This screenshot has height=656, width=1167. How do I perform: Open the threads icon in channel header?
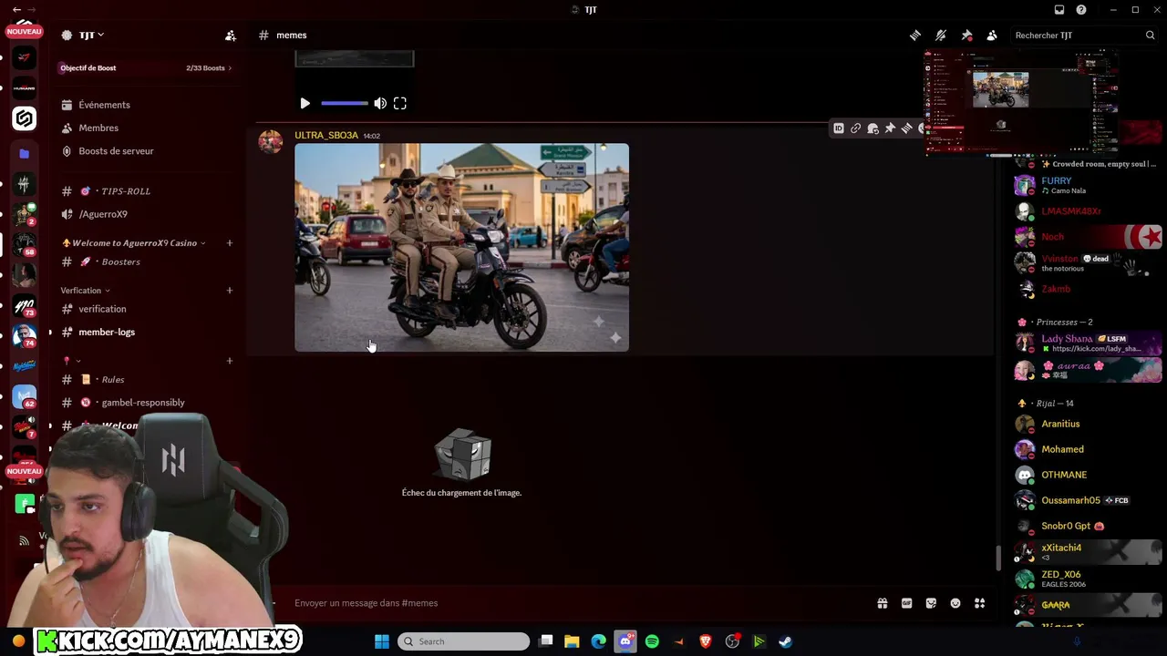tap(915, 36)
